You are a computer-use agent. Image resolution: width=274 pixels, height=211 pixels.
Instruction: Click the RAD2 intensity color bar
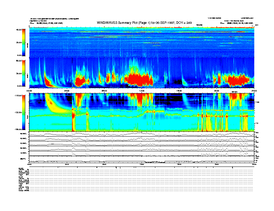coord(24,43)
